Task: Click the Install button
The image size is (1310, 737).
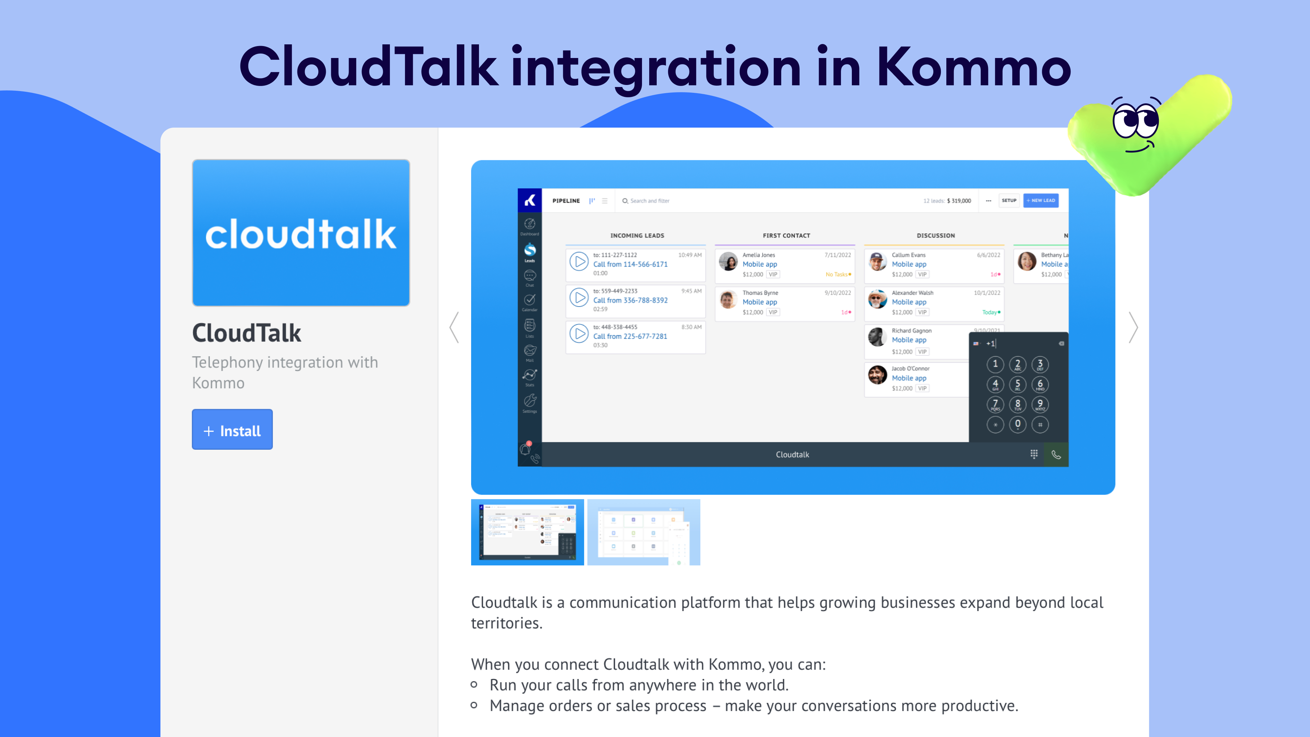Action: click(x=232, y=429)
